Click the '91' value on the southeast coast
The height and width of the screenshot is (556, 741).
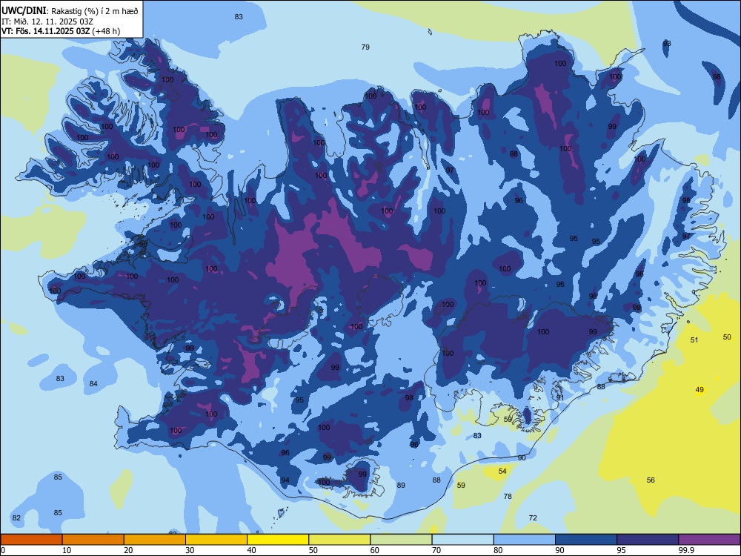560,397
